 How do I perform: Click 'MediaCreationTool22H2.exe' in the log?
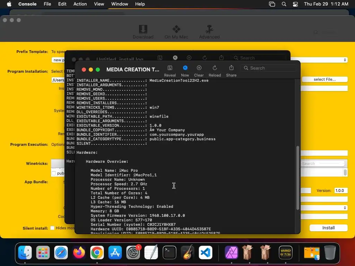pos(179,80)
